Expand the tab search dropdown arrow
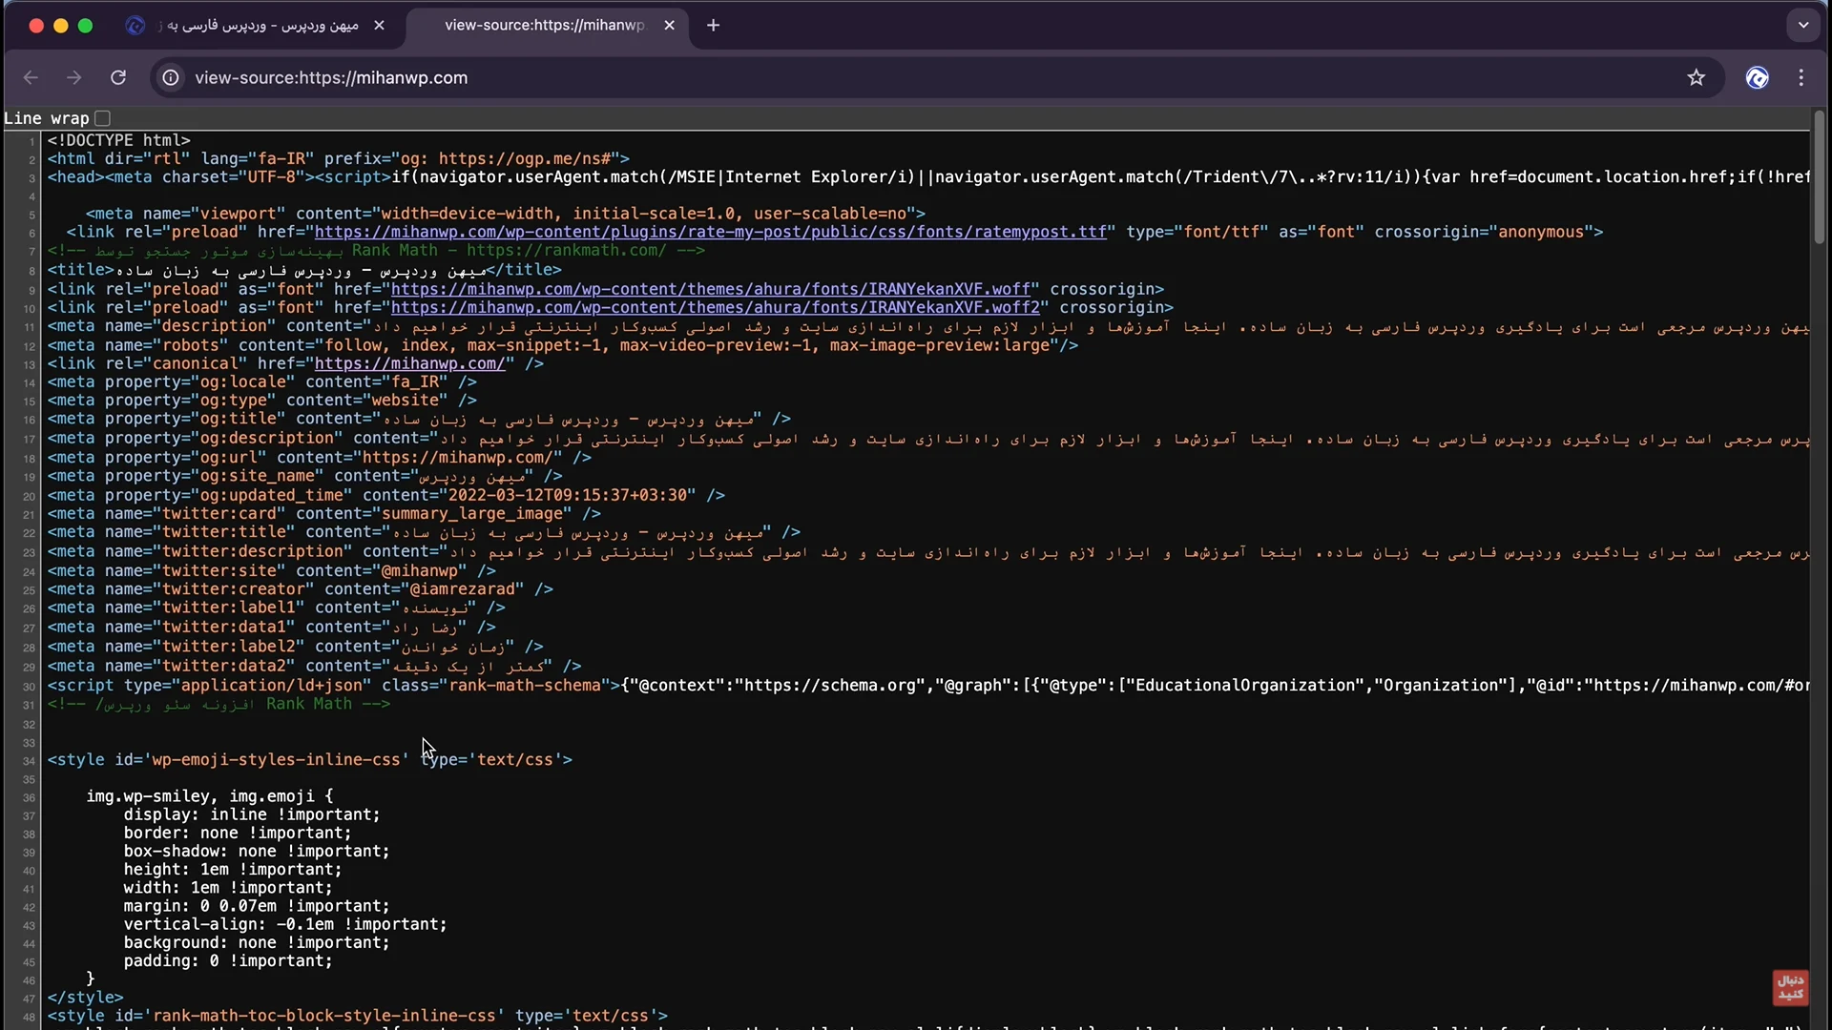This screenshot has width=1832, height=1030. (x=1802, y=26)
